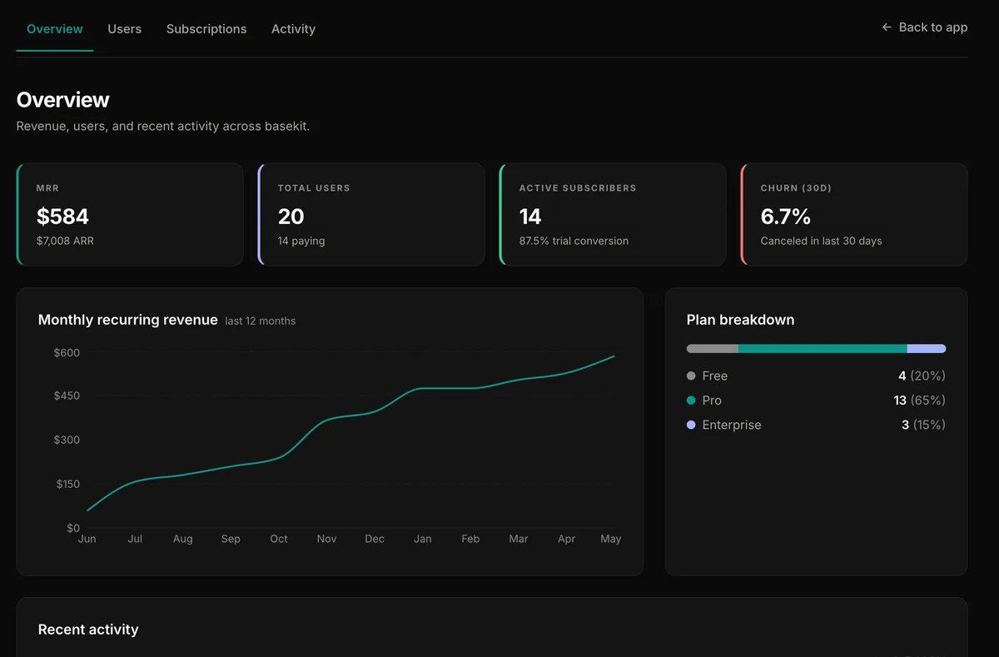
Task: Click the 3 (15%) value
Action: click(x=923, y=425)
